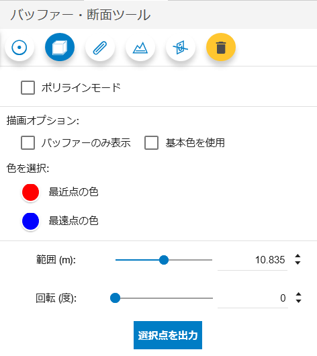
Task: Increase rotation with the up stepper arrow
Action: pyautogui.click(x=298, y=294)
